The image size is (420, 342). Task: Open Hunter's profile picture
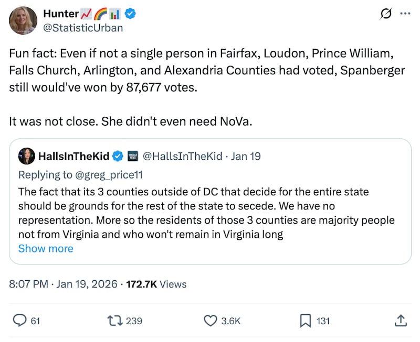coord(23,21)
